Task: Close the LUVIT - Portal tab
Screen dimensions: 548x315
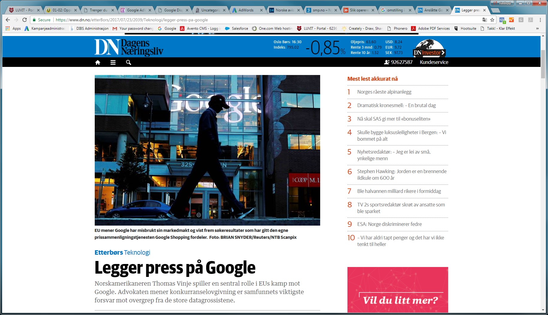Action: 38,10
